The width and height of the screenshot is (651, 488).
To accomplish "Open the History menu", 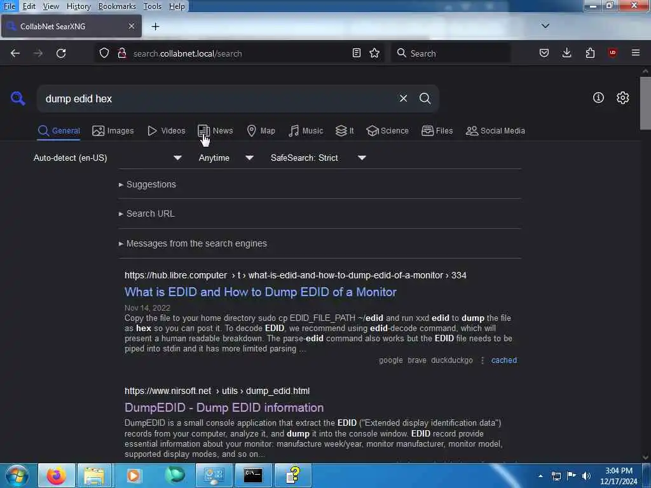I will (x=78, y=6).
